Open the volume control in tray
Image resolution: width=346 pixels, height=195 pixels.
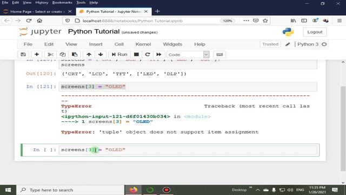(x=290, y=190)
